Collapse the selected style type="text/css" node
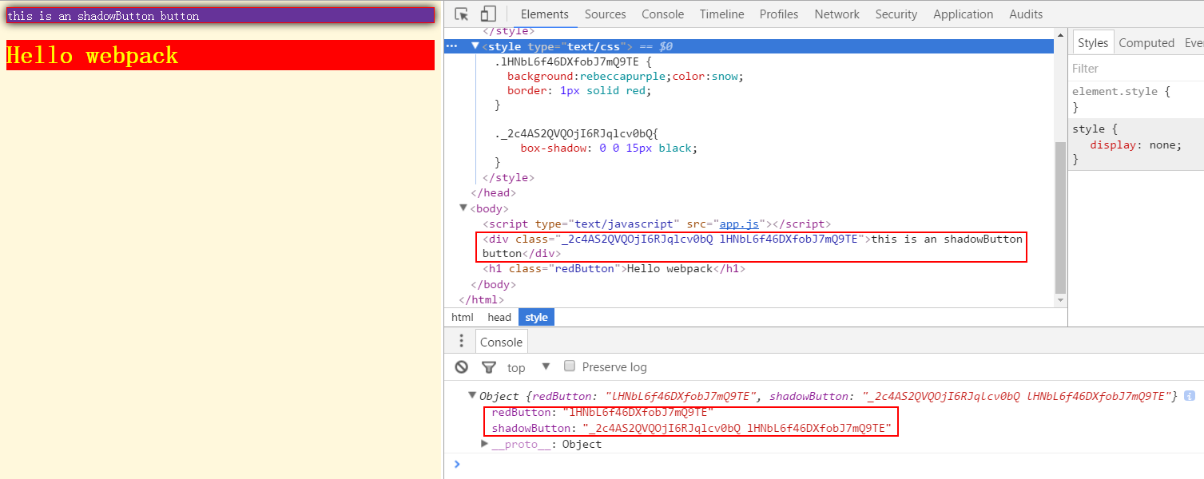1204x479 pixels. pos(475,46)
